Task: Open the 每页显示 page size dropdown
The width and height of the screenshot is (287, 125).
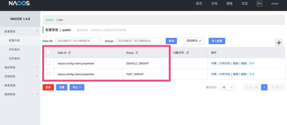Action: (227, 87)
